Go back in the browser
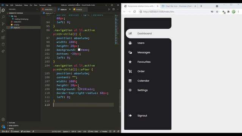242x136 pixels. point(124,12)
